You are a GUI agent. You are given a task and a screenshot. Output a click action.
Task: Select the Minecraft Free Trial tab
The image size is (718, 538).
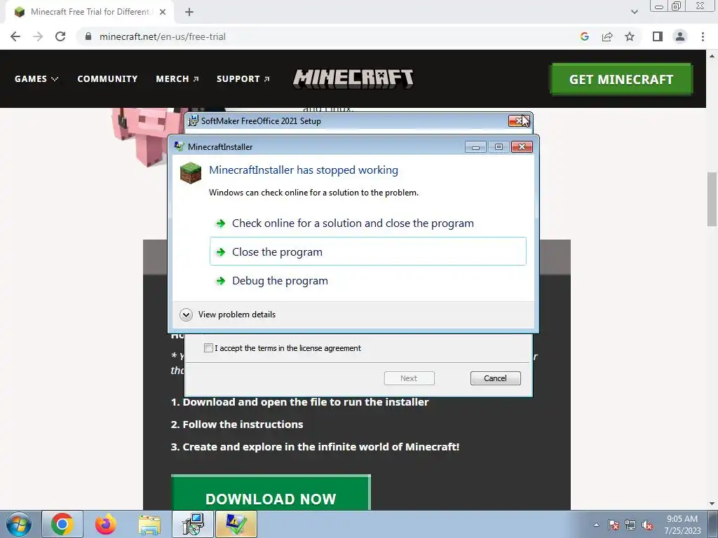click(x=90, y=12)
